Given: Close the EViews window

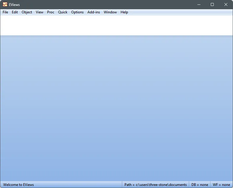Looking at the screenshot, I should (x=226, y=5).
